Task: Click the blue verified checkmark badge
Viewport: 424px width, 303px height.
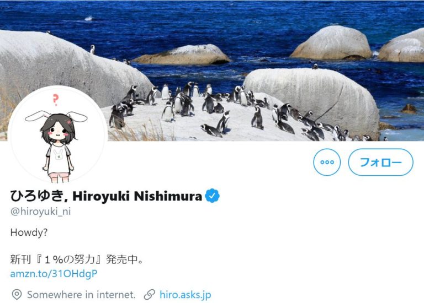Action: click(x=212, y=196)
